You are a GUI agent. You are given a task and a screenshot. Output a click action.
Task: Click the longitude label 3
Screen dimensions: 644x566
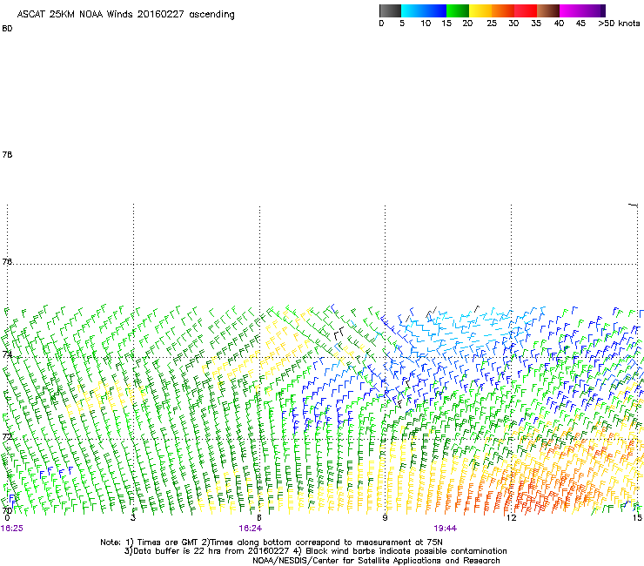point(133,517)
